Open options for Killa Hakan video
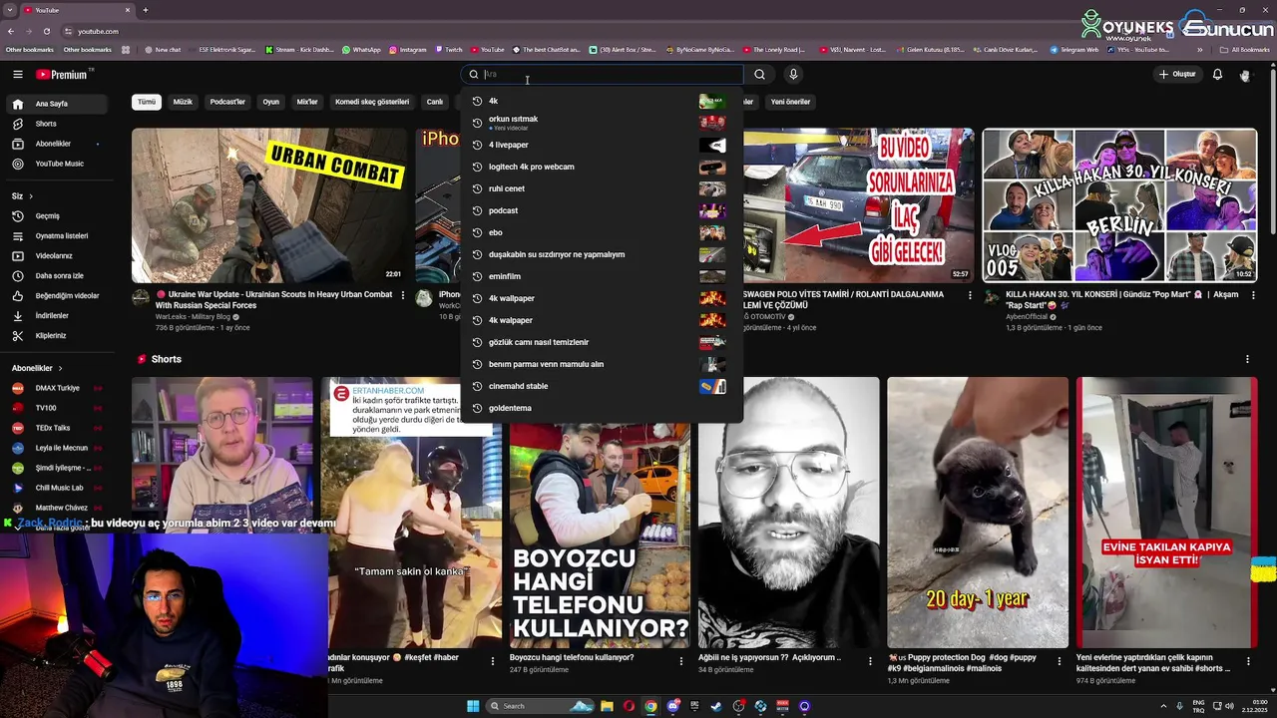Viewport: 1277px width, 718px height. 1252,295
